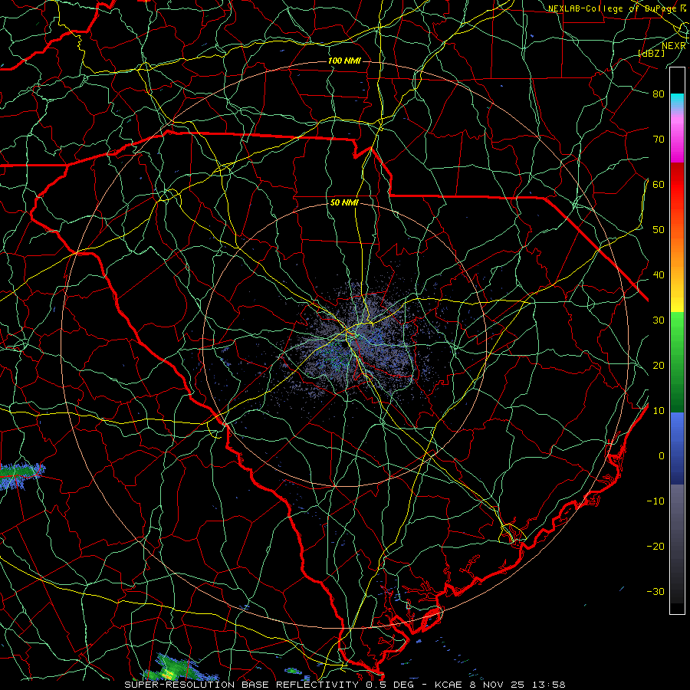Click the 80 value on the dBZ scale
The width and height of the screenshot is (690, 690).
[x=659, y=94]
